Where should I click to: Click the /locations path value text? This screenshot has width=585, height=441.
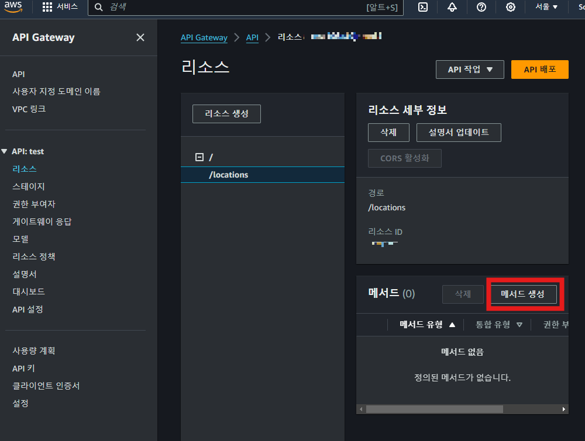tap(387, 207)
